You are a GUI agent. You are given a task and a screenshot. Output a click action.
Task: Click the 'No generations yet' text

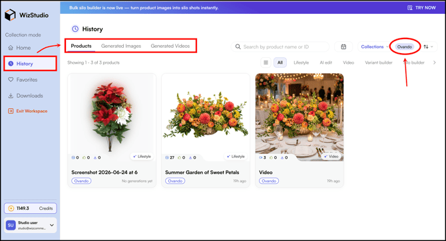(x=137, y=181)
